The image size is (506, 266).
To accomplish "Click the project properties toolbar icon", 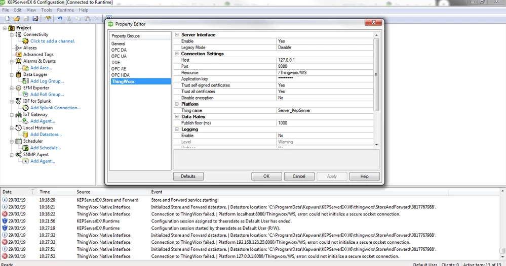I will click(47, 19).
